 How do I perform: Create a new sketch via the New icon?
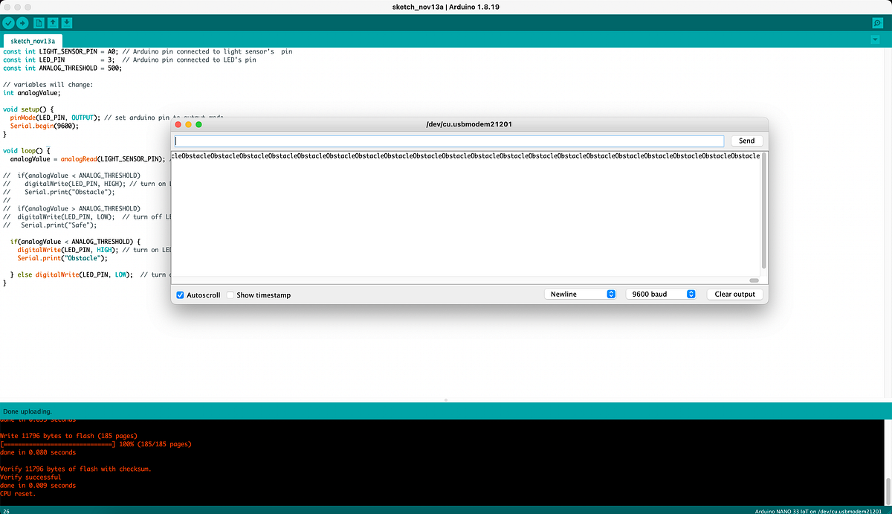pyautogui.click(x=37, y=22)
